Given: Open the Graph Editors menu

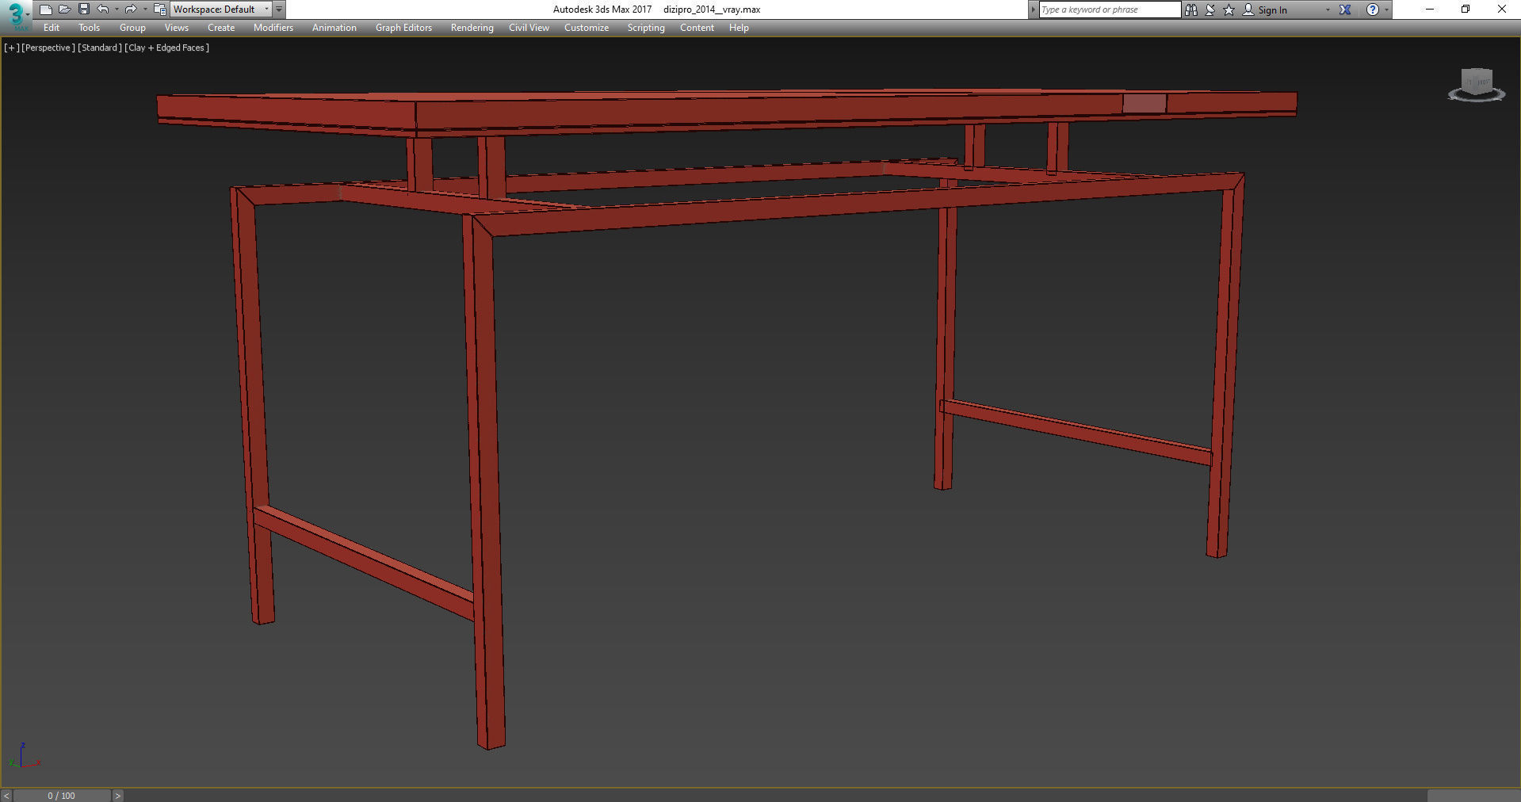Looking at the screenshot, I should tap(403, 28).
